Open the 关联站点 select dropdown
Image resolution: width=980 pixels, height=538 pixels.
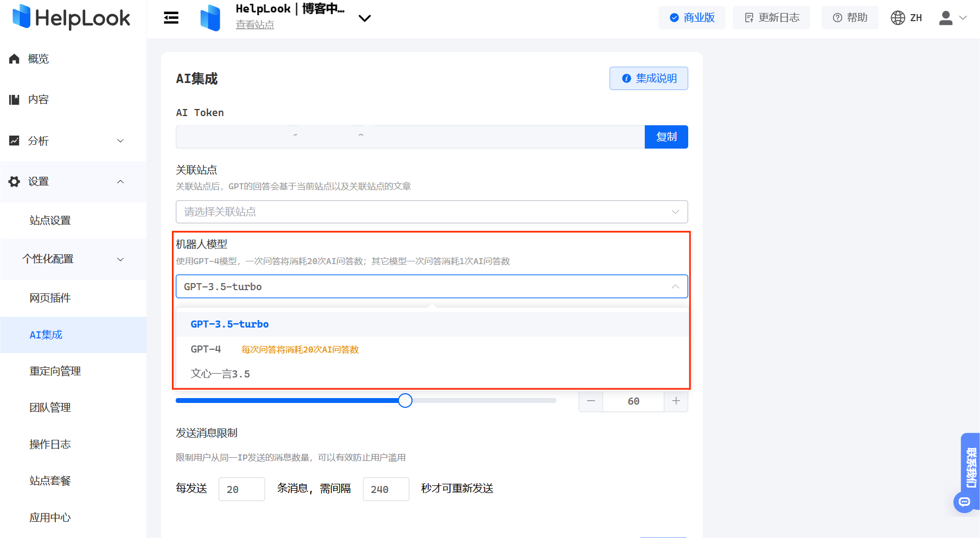click(431, 212)
